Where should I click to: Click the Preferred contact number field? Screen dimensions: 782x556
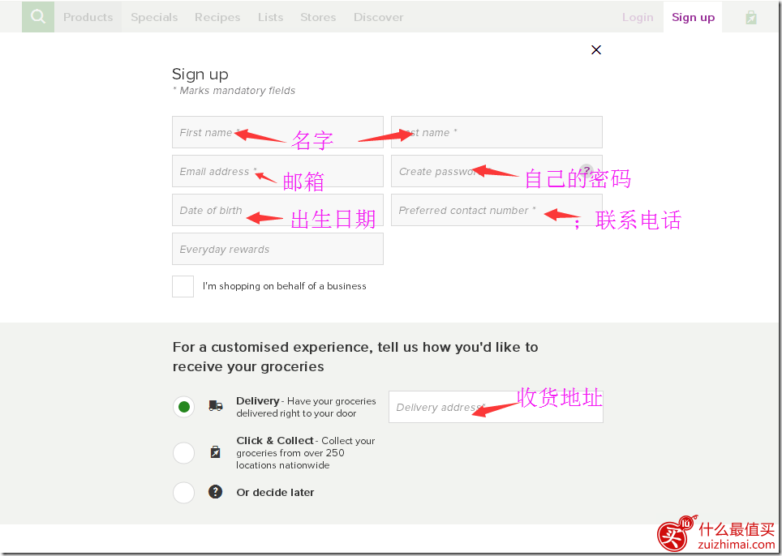tap(496, 210)
